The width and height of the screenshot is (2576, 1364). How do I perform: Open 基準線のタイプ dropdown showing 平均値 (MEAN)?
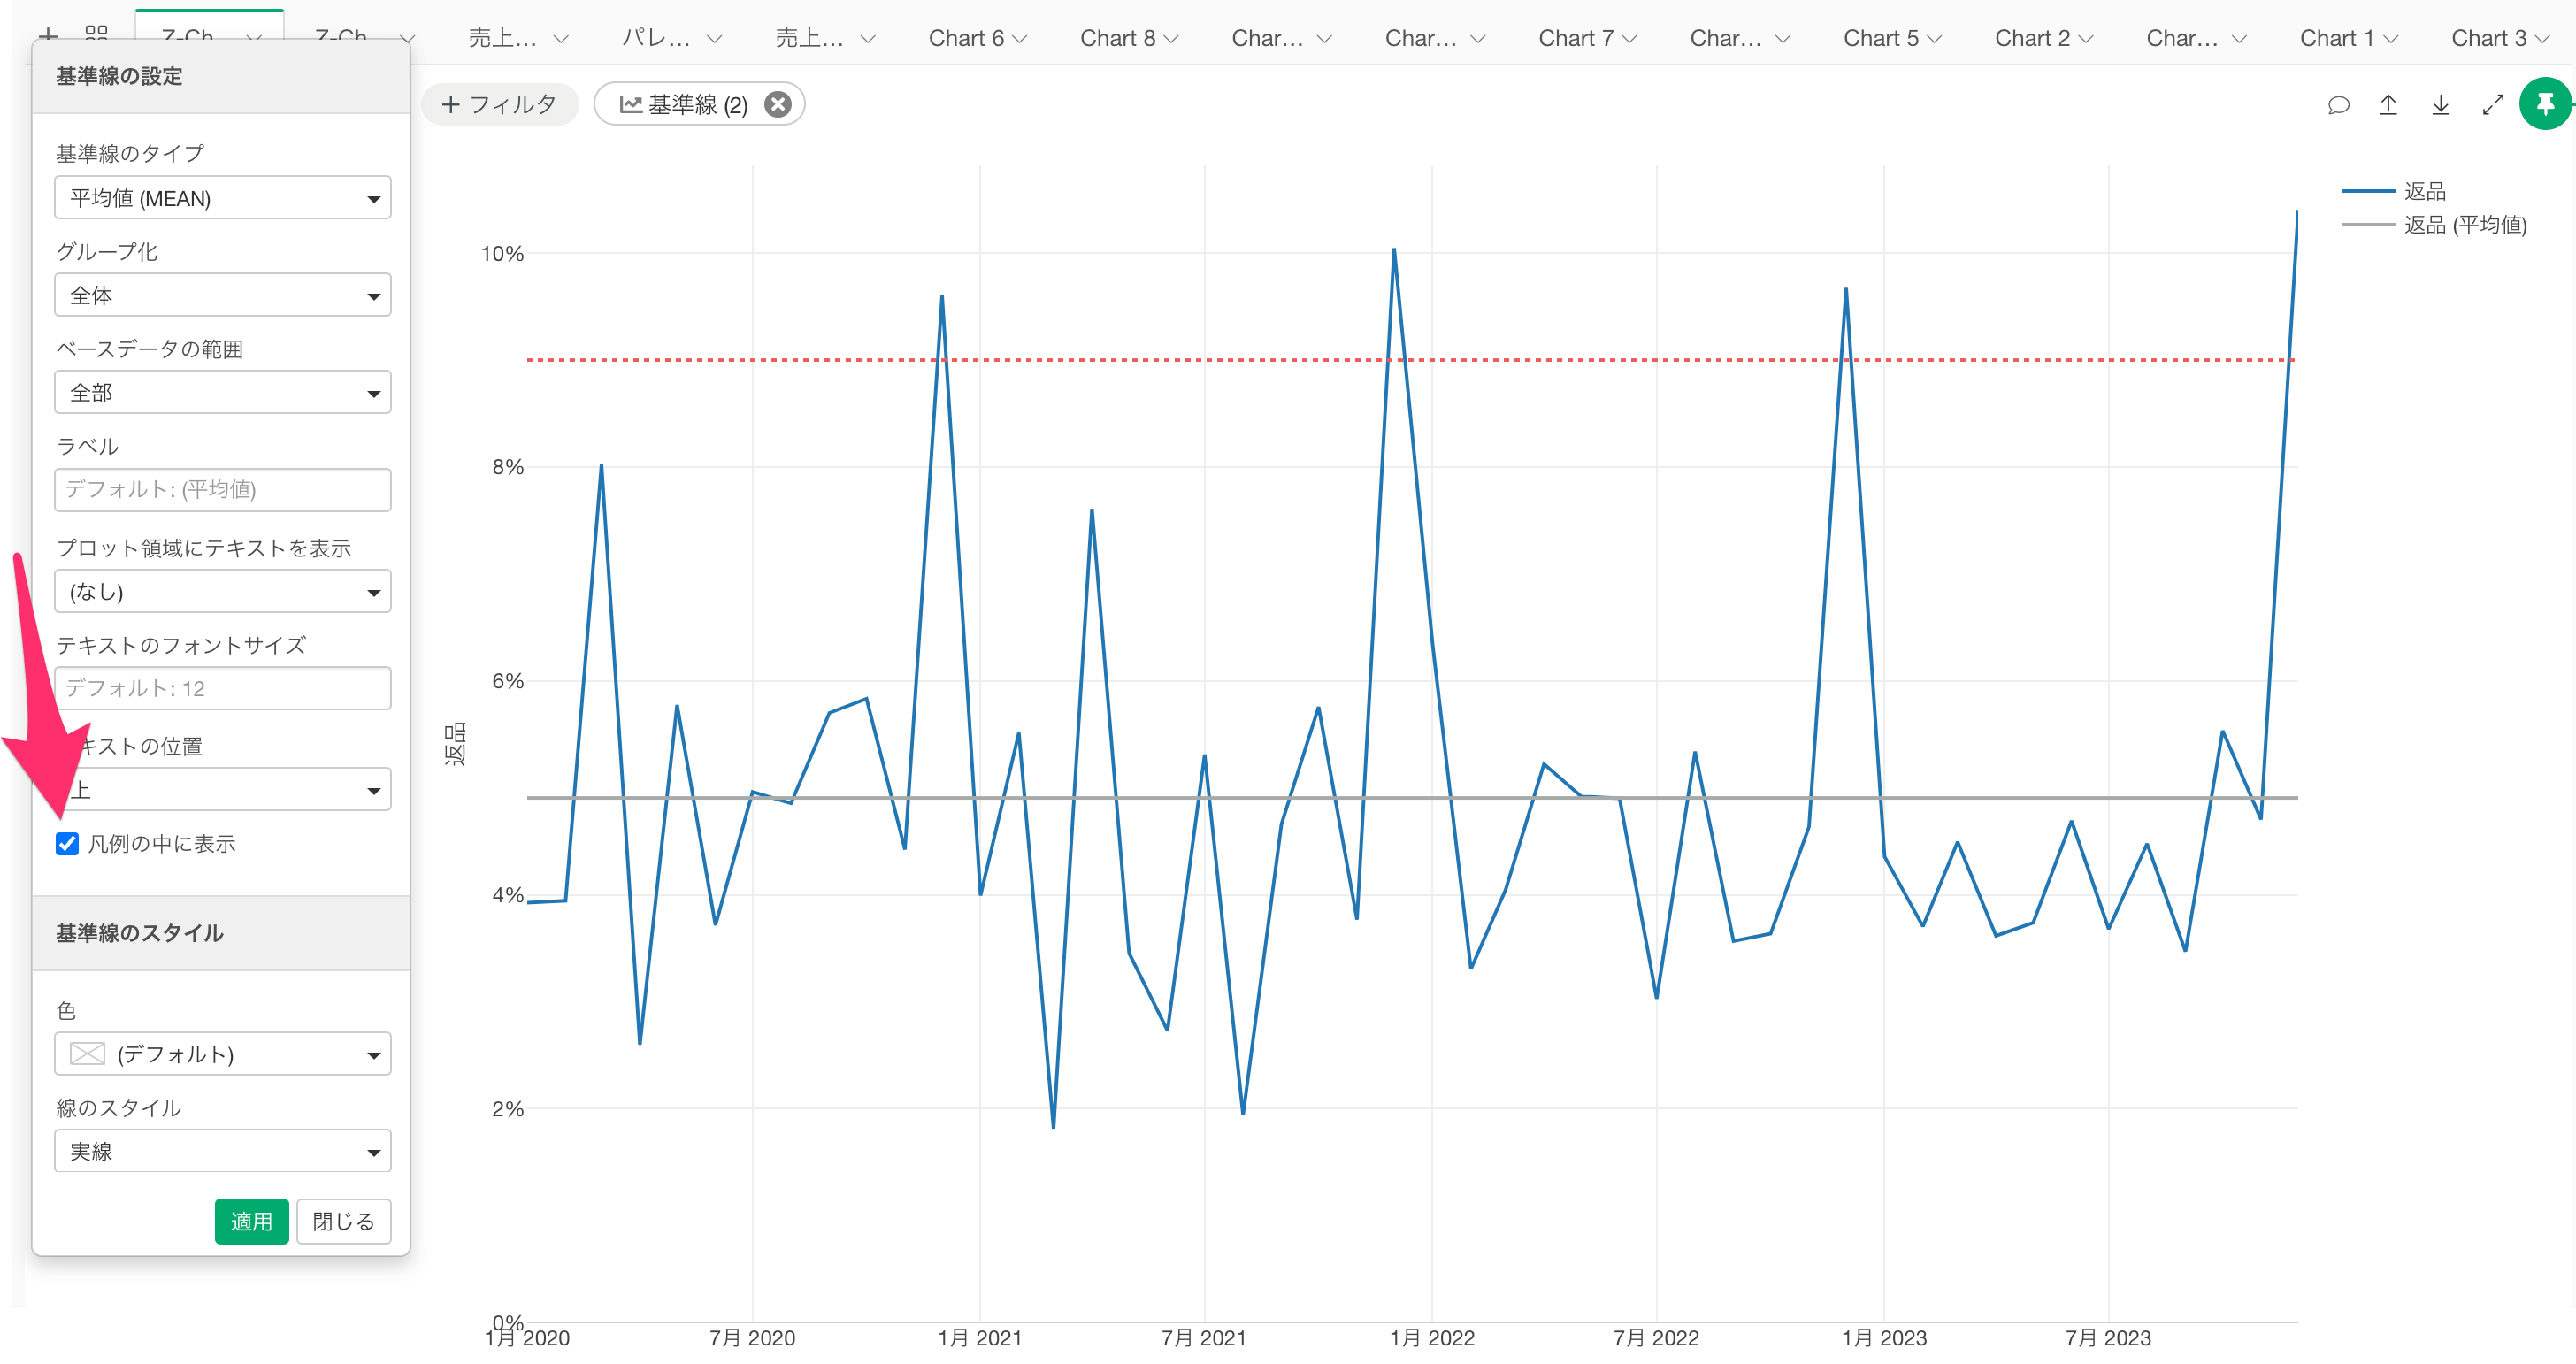click(x=222, y=198)
